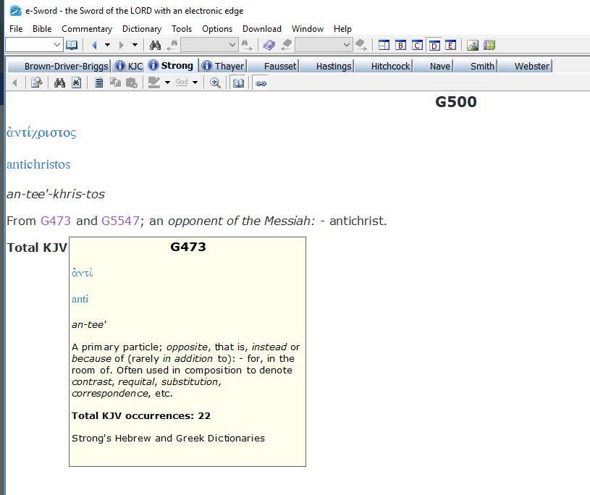Click the transliteration 'antichristos'

click(38, 164)
